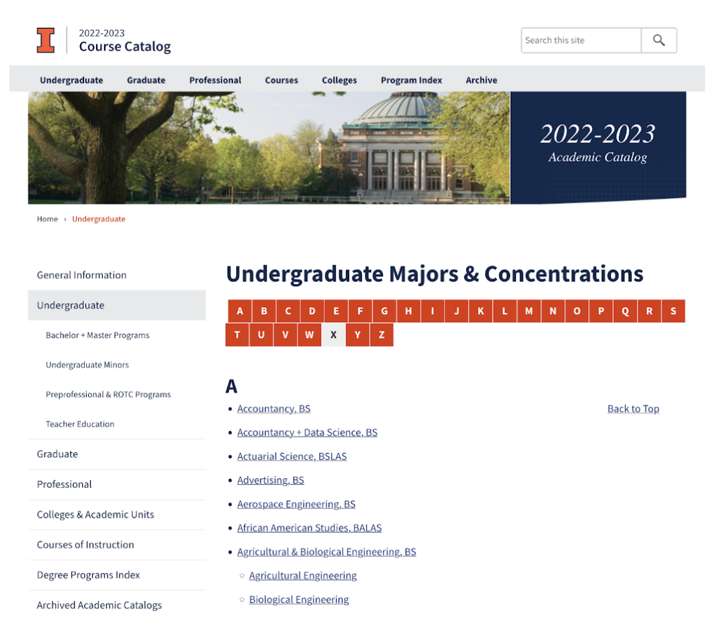Open the Advertising, BS link
717x631 pixels.
click(270, 480)
